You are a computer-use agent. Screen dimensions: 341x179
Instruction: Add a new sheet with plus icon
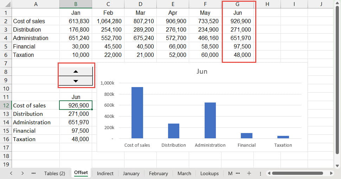coord(249,173)
